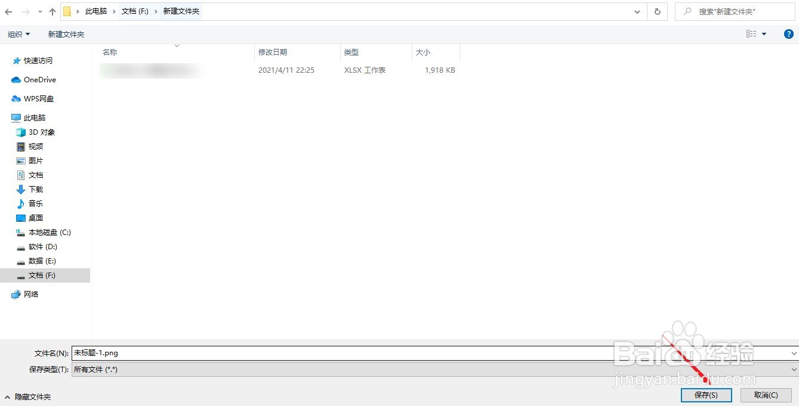Jump to 文档 (F:) in the breadcrumb
799x406 pixels.
(x=135, y=11)
